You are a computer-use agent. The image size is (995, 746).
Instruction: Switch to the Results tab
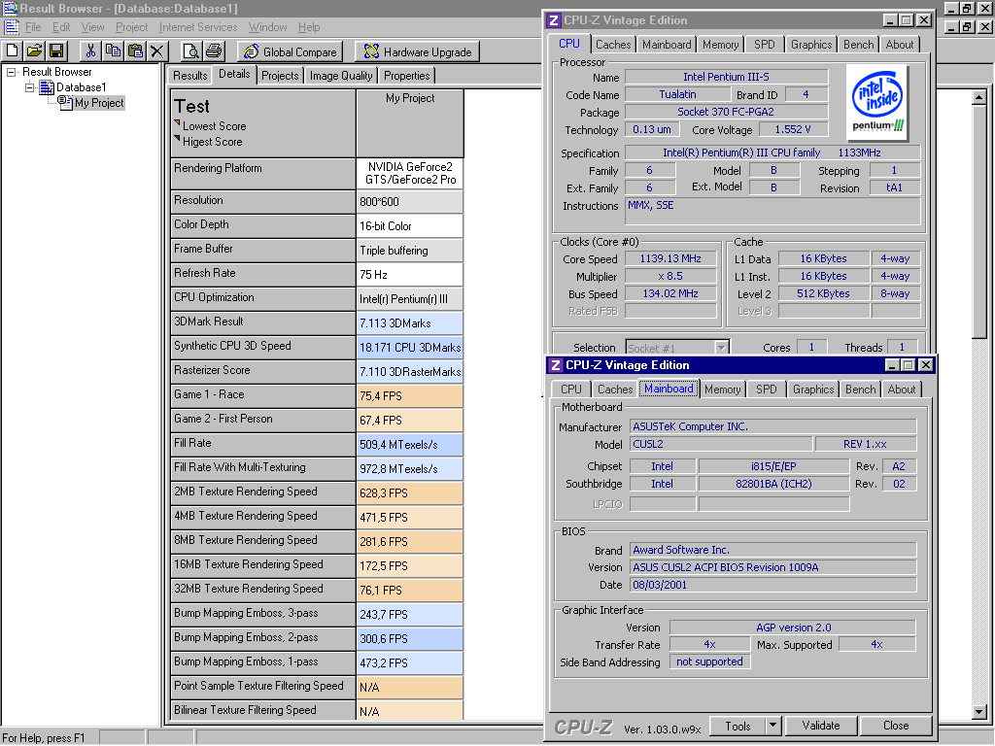(x=190, y=76)
